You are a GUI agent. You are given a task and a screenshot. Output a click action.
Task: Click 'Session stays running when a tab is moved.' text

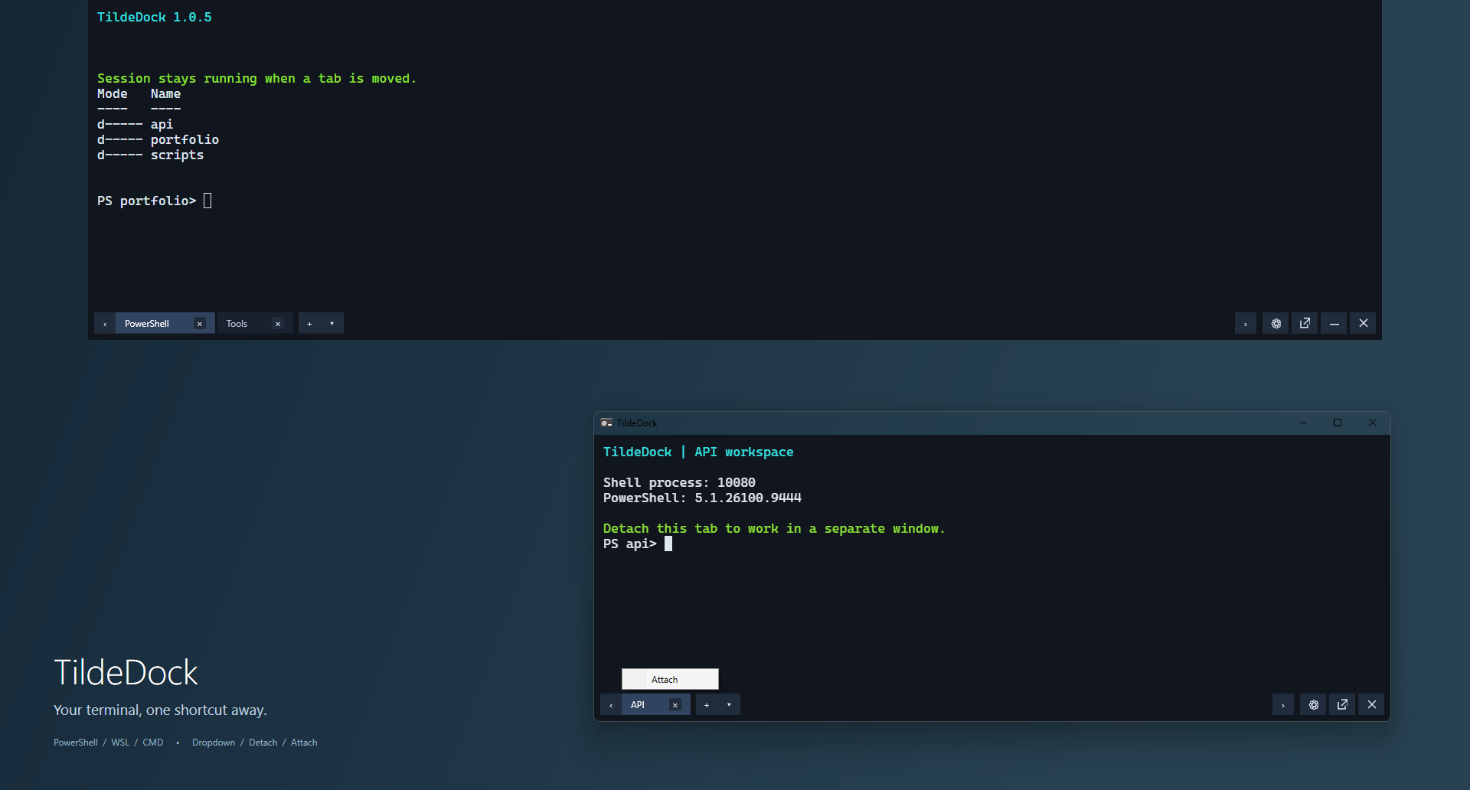[x=256, y=79]
